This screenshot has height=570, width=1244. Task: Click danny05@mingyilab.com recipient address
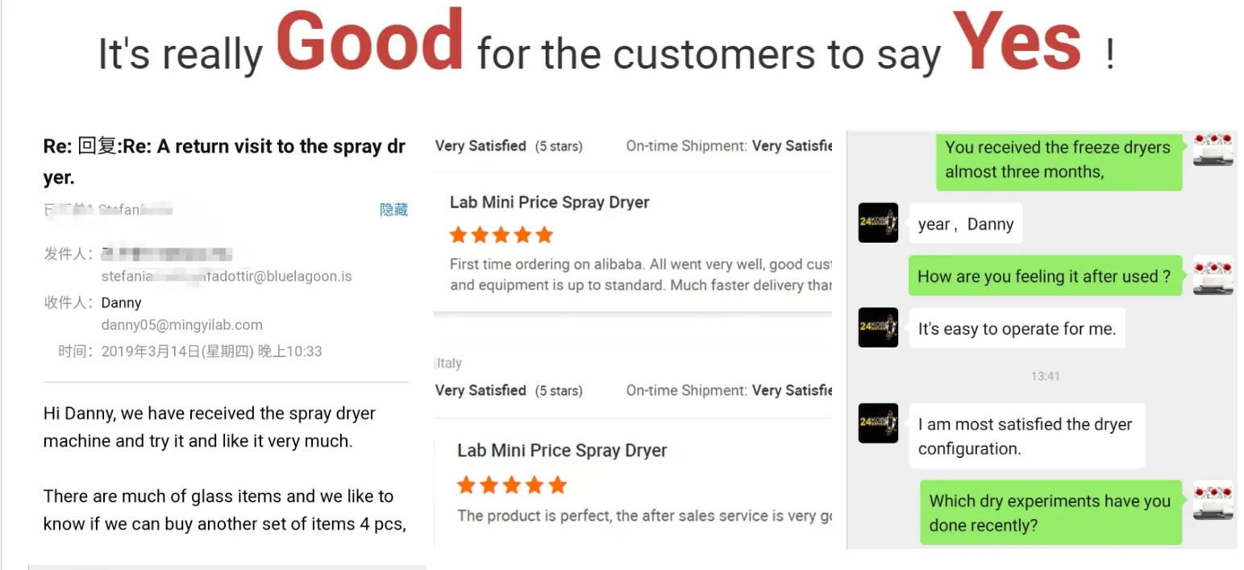click(x=182, y=325)
